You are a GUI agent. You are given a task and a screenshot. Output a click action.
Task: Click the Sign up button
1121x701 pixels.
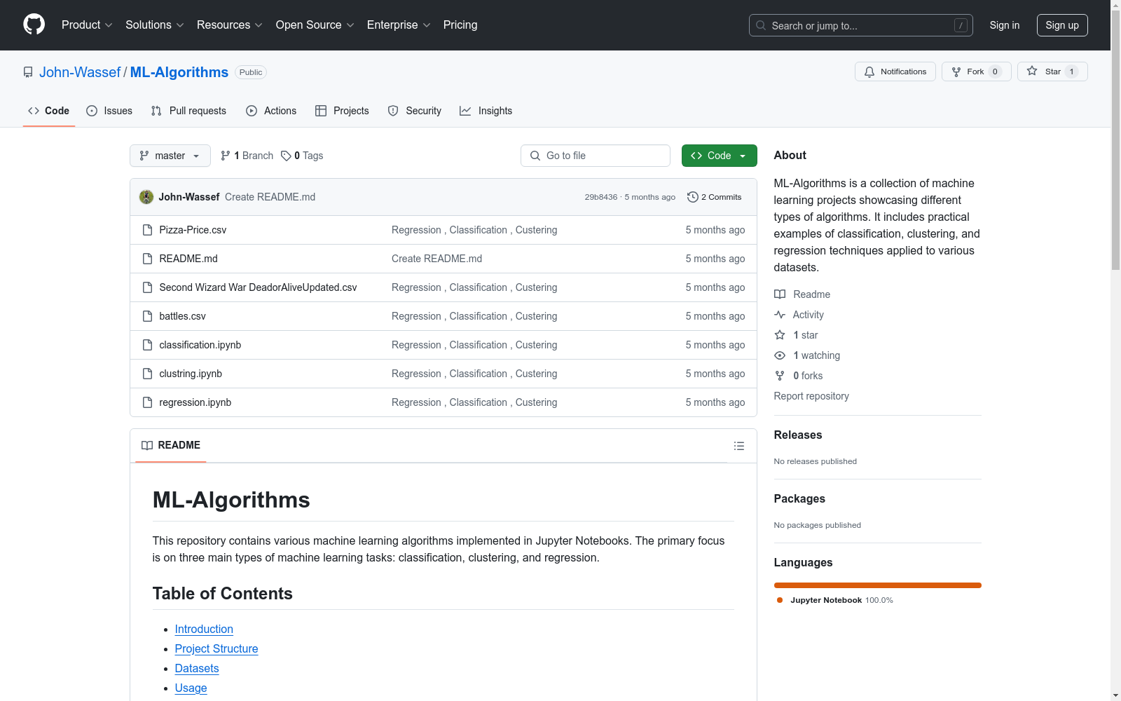[1062, 25]
